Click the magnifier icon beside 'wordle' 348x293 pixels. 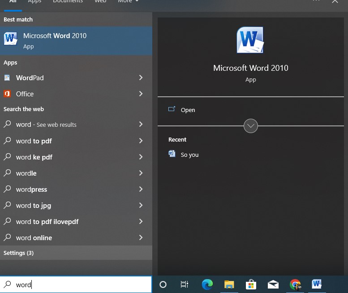coord(7,172)
